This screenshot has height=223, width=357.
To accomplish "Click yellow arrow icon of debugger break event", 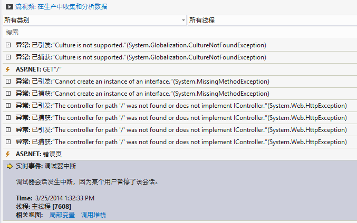I will (x=9, y=166).
